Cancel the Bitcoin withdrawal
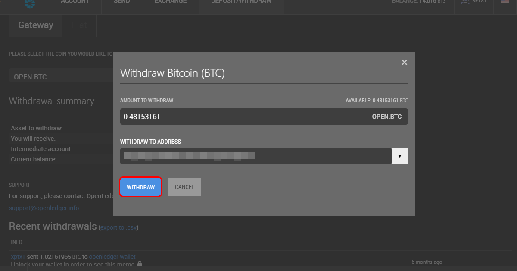517x271 pixels. click(185, 187)
